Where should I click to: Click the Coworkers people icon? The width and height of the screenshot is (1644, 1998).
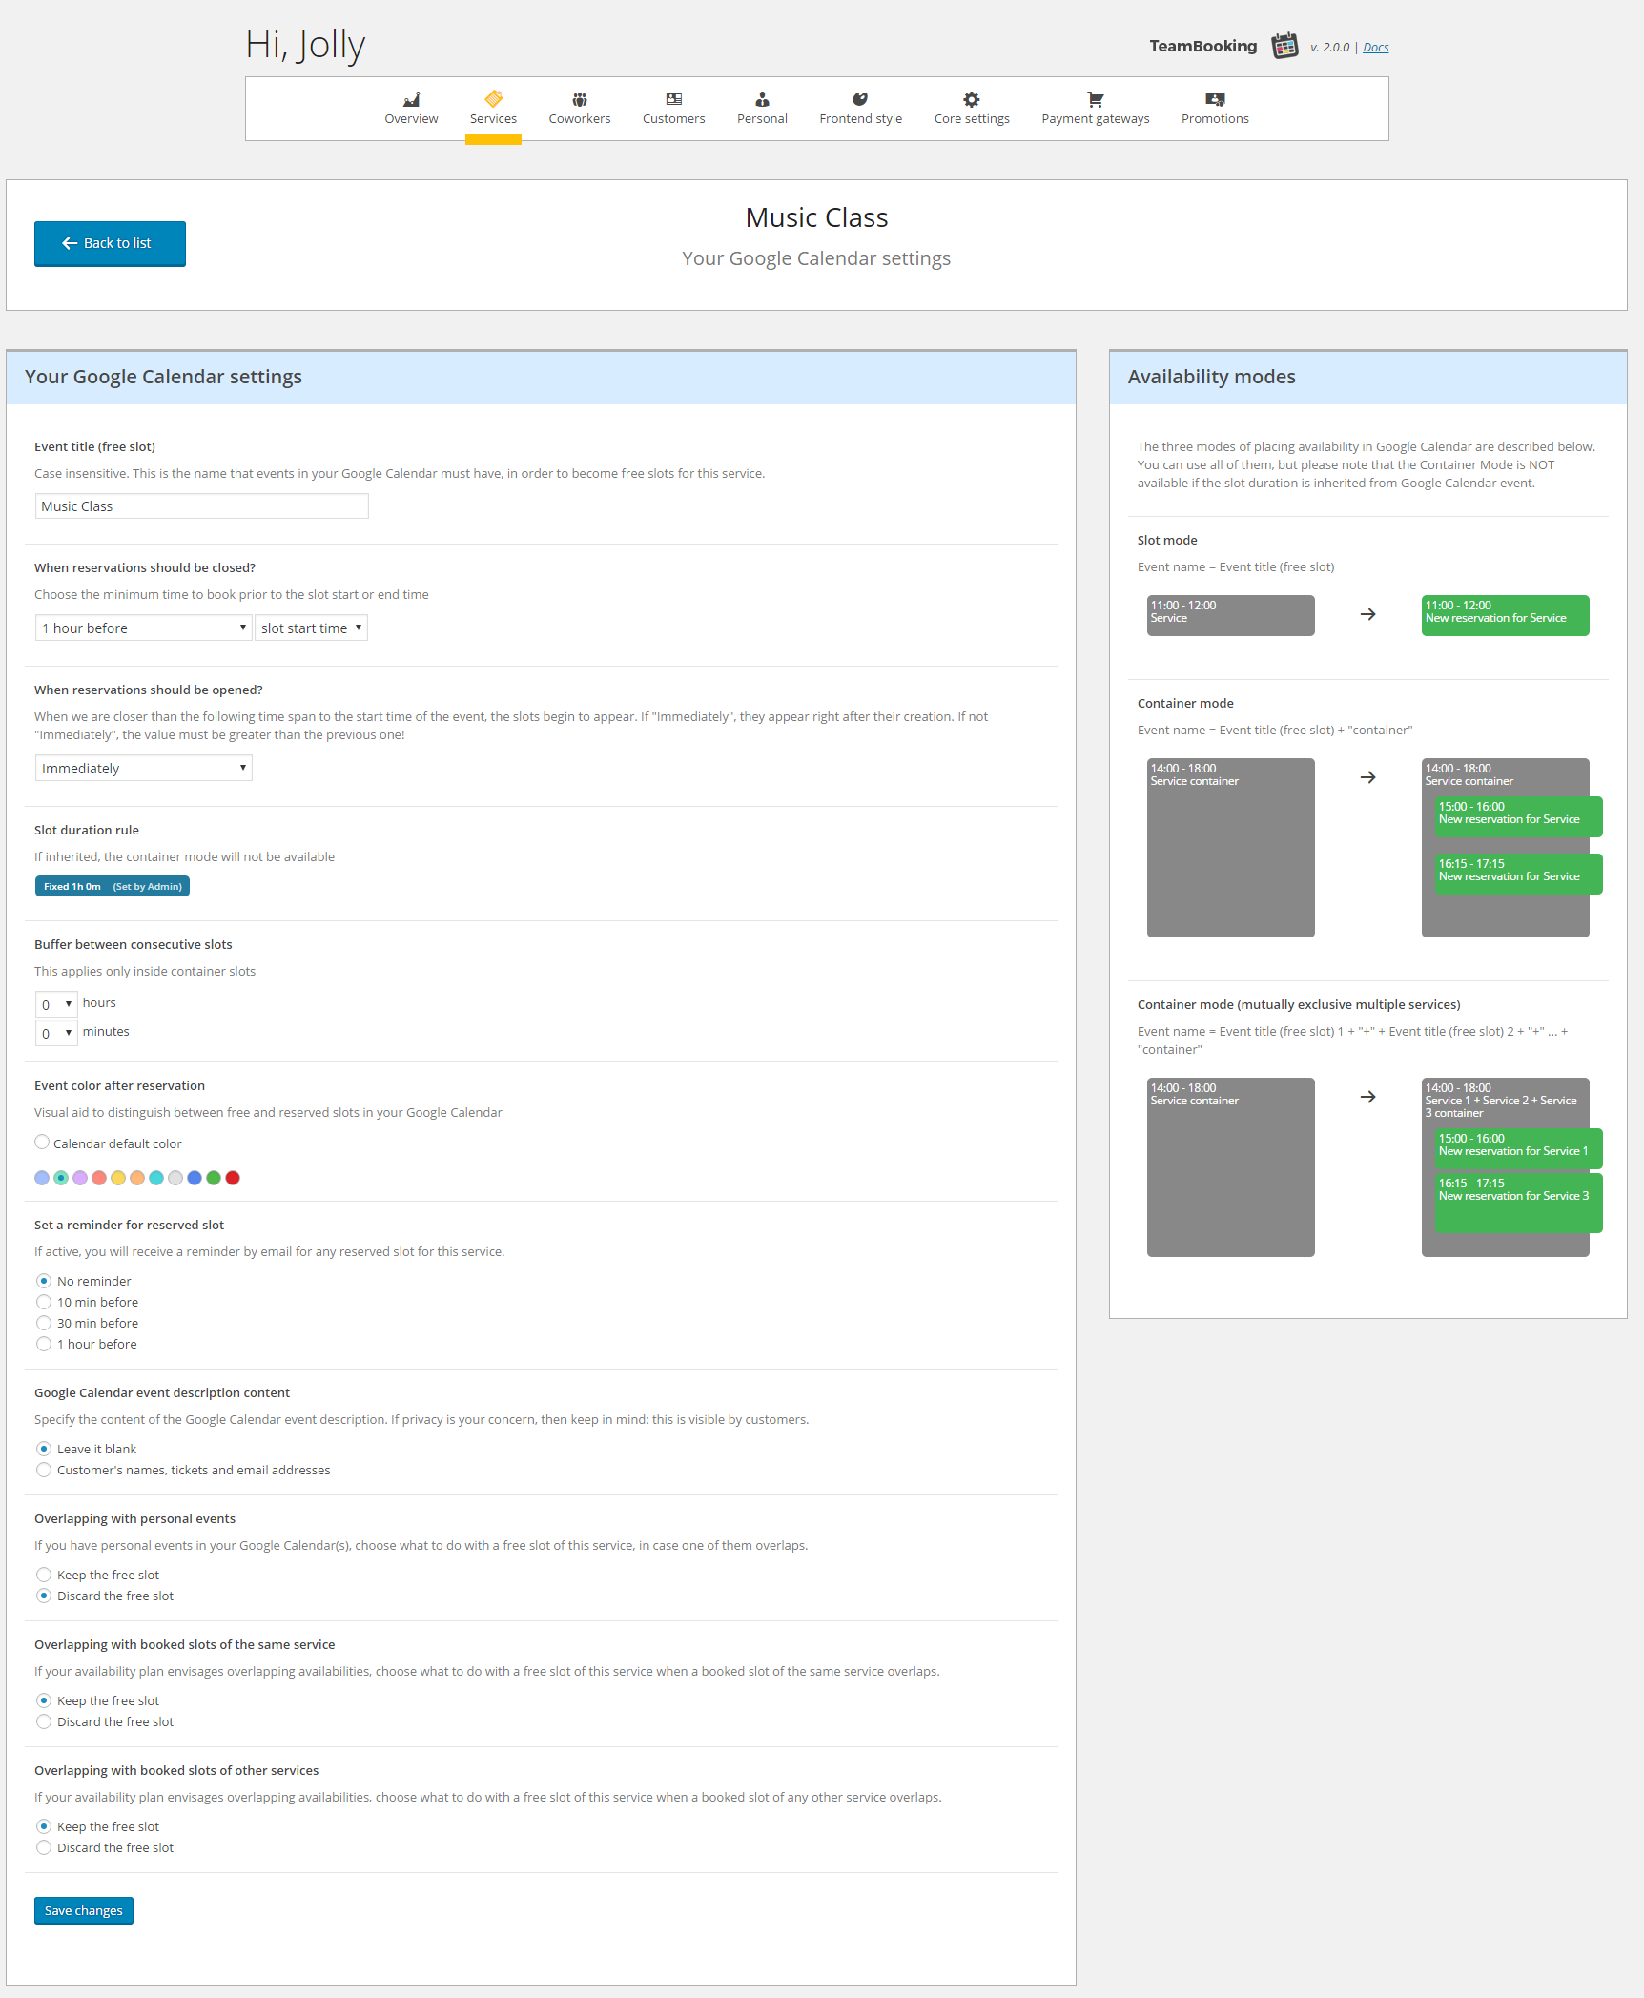pyautogui.click(x=580, y=99)
